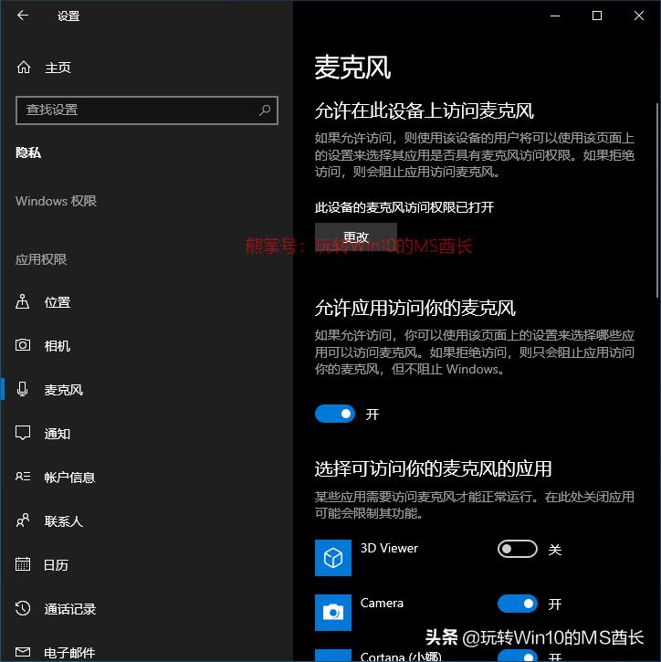Select 相机 text in sidebar

[58, 346]
